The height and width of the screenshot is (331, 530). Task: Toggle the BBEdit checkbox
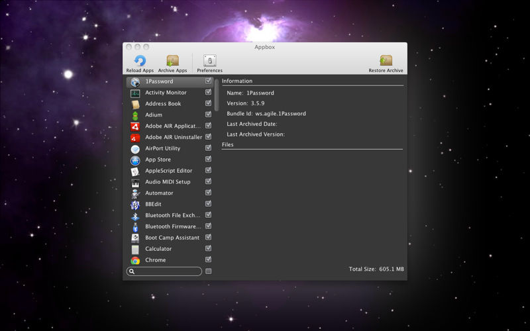tap(208, 204)
